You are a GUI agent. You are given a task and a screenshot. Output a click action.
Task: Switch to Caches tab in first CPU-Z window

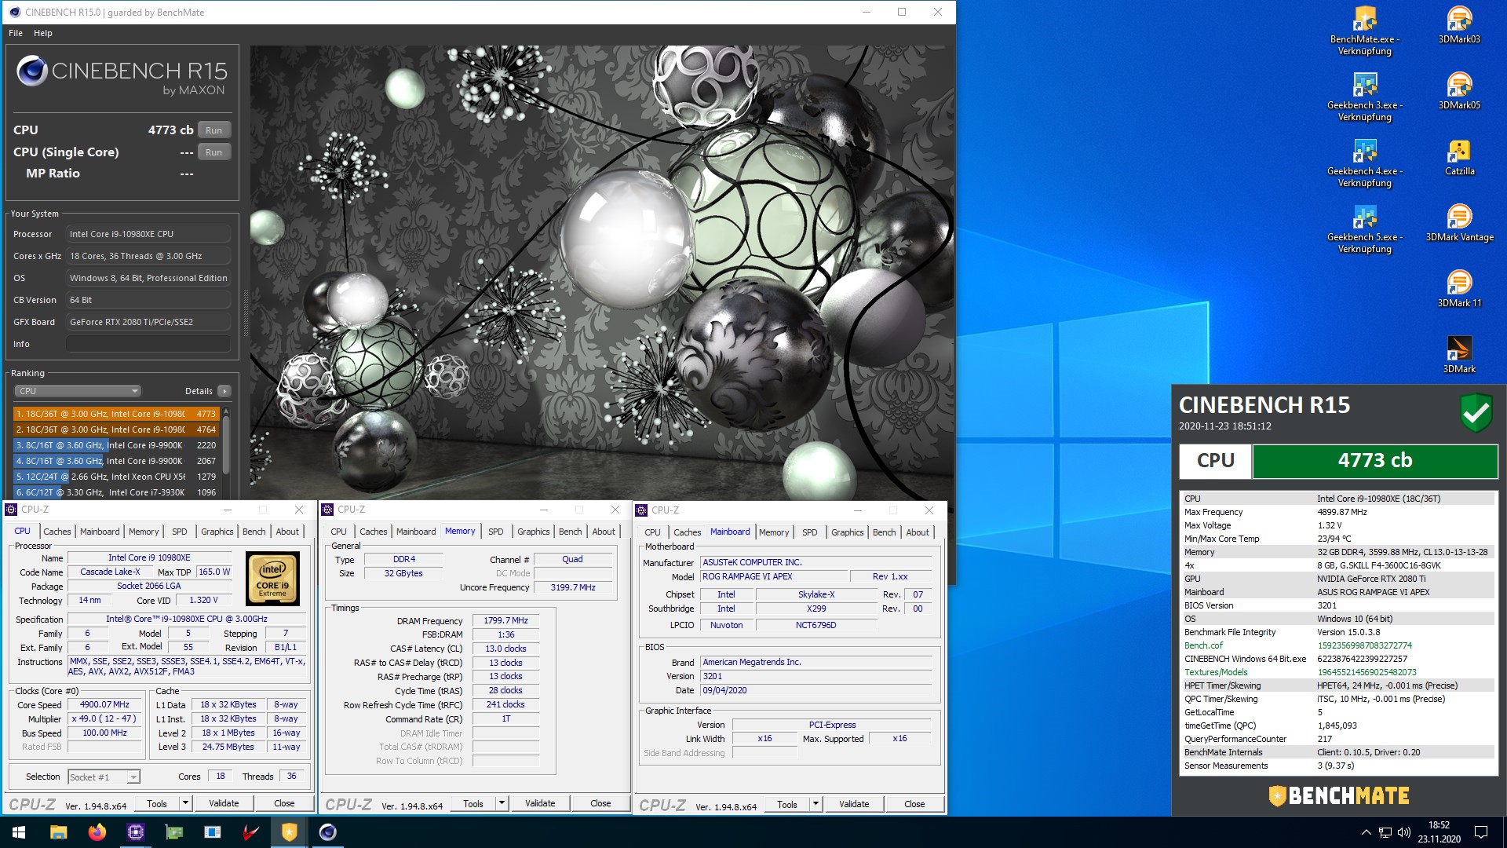[57, 532]
